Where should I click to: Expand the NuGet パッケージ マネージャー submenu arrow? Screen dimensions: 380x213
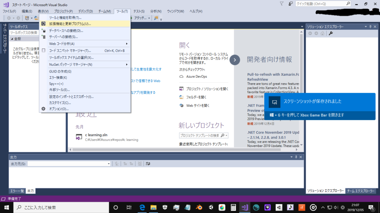tap(127, 64)
